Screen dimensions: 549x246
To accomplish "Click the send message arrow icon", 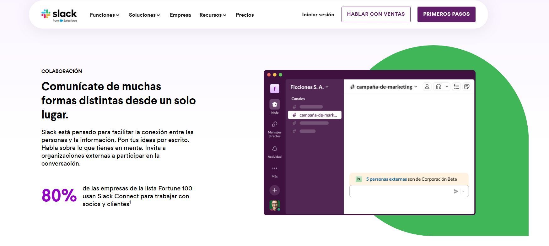I will click(456, 191).
